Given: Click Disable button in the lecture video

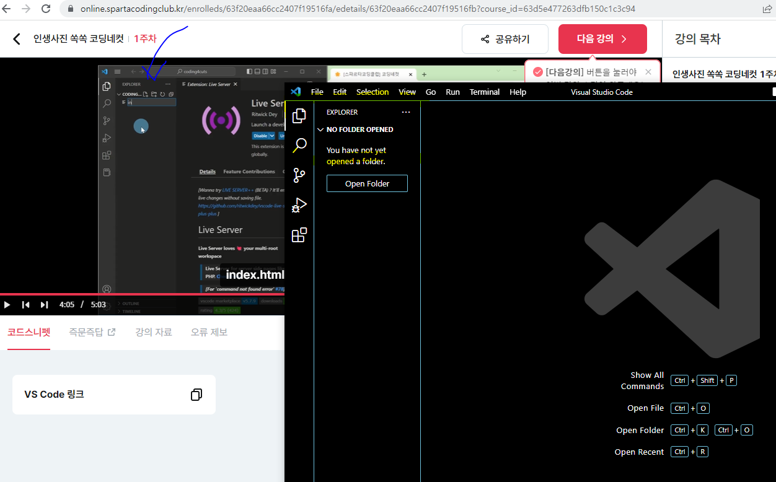Looking at the screenshot, I should (x=260, y=136).
